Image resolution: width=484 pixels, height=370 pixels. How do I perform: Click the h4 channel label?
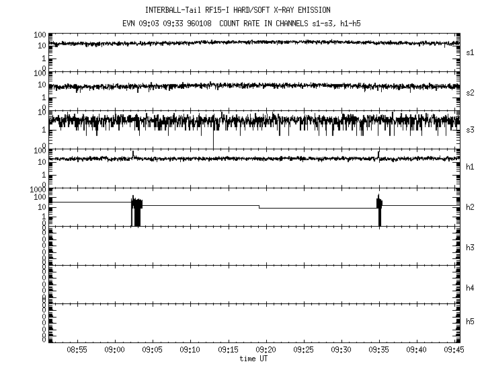[471, 288]
